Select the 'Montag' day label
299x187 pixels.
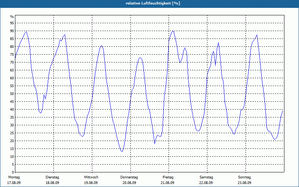(x=14, y=177)
